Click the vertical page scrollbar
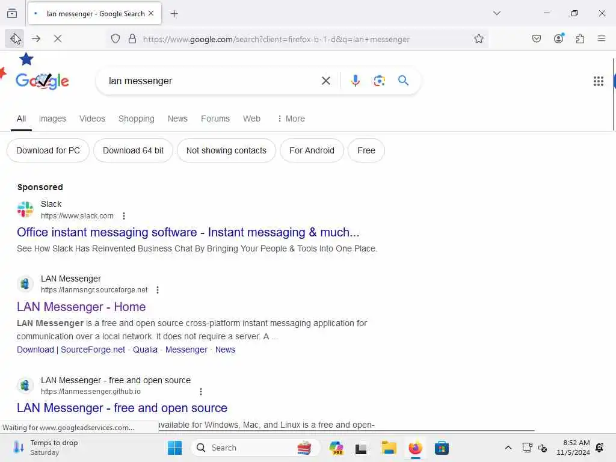 click(614, 94)
